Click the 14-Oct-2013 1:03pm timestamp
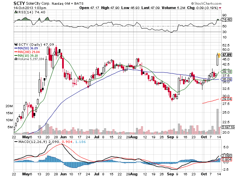Viewport: 235px width, 177px height. [x=30, y=8]
